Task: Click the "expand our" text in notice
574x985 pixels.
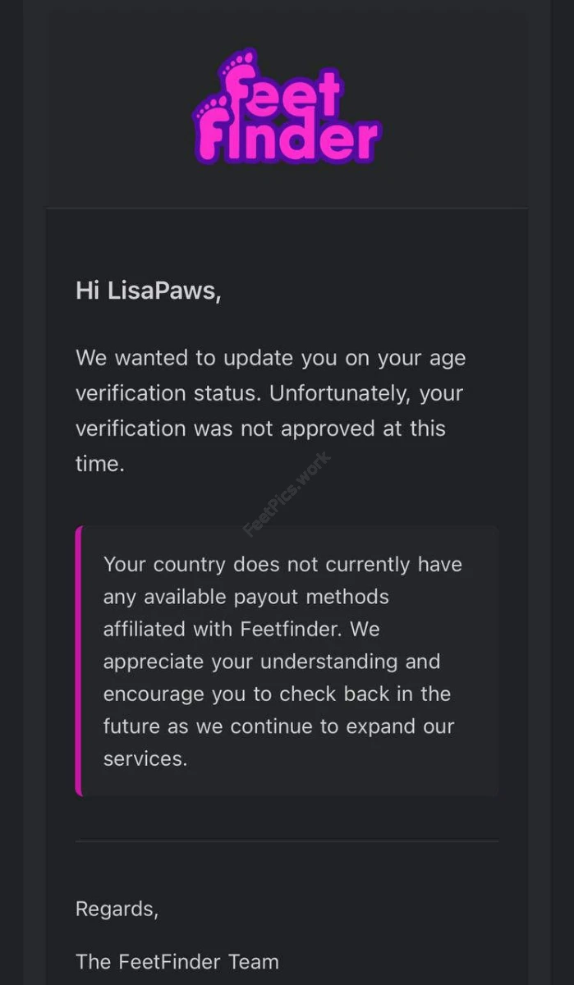Action: 404,726
